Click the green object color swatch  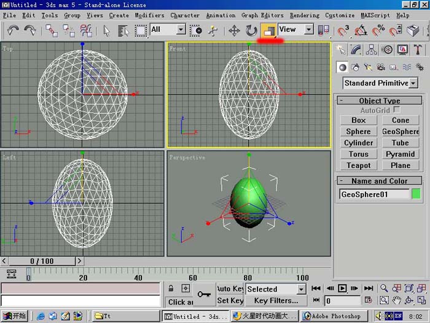click(x=416, y=194)
